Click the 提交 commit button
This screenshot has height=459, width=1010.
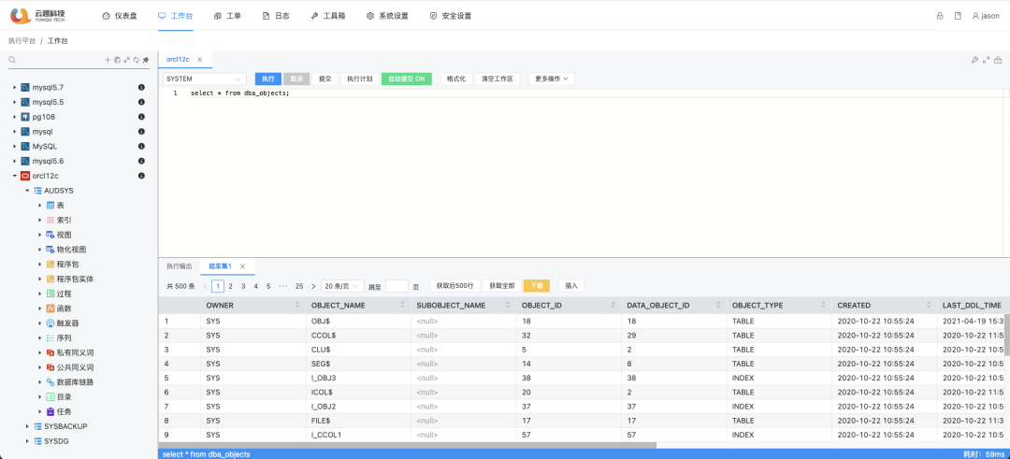click(x=325, y=79)
